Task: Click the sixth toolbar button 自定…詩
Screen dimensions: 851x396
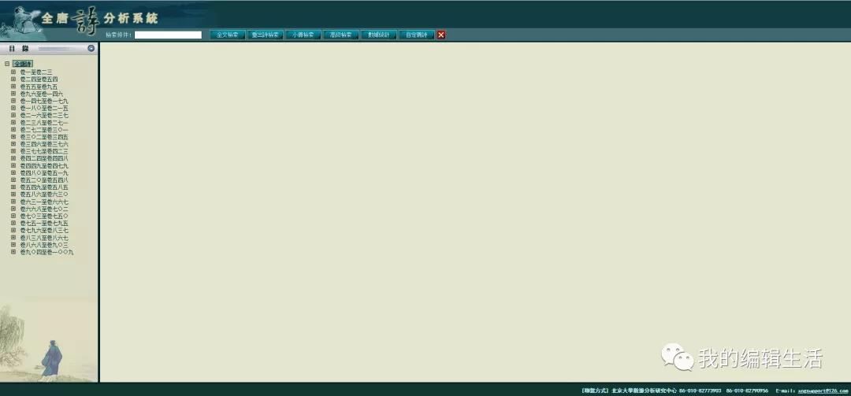Action: 417,35
